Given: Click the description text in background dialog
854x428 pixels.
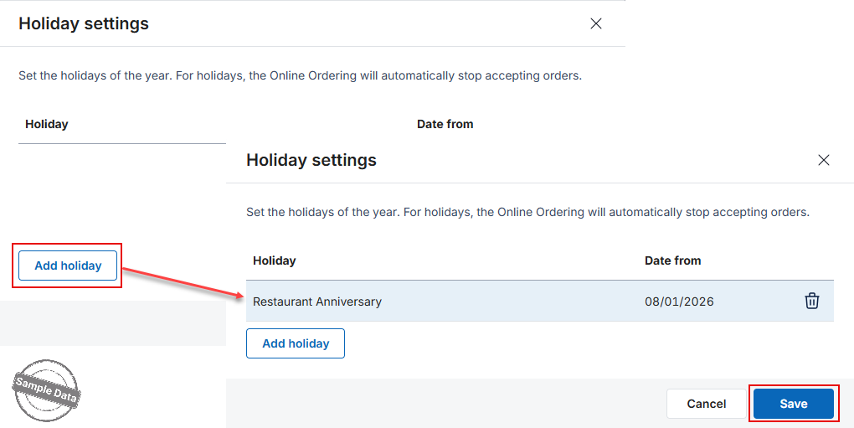Looking at the screenshot, I should pos(300,75).
